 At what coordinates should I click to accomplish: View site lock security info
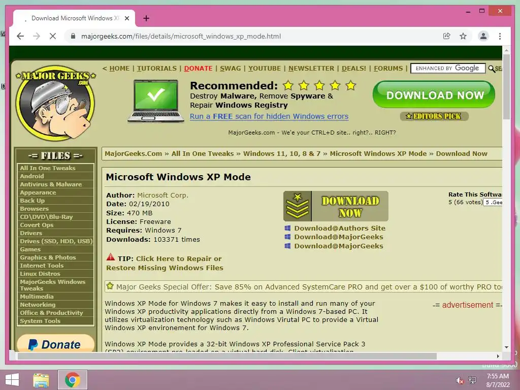tap(73, 36)
